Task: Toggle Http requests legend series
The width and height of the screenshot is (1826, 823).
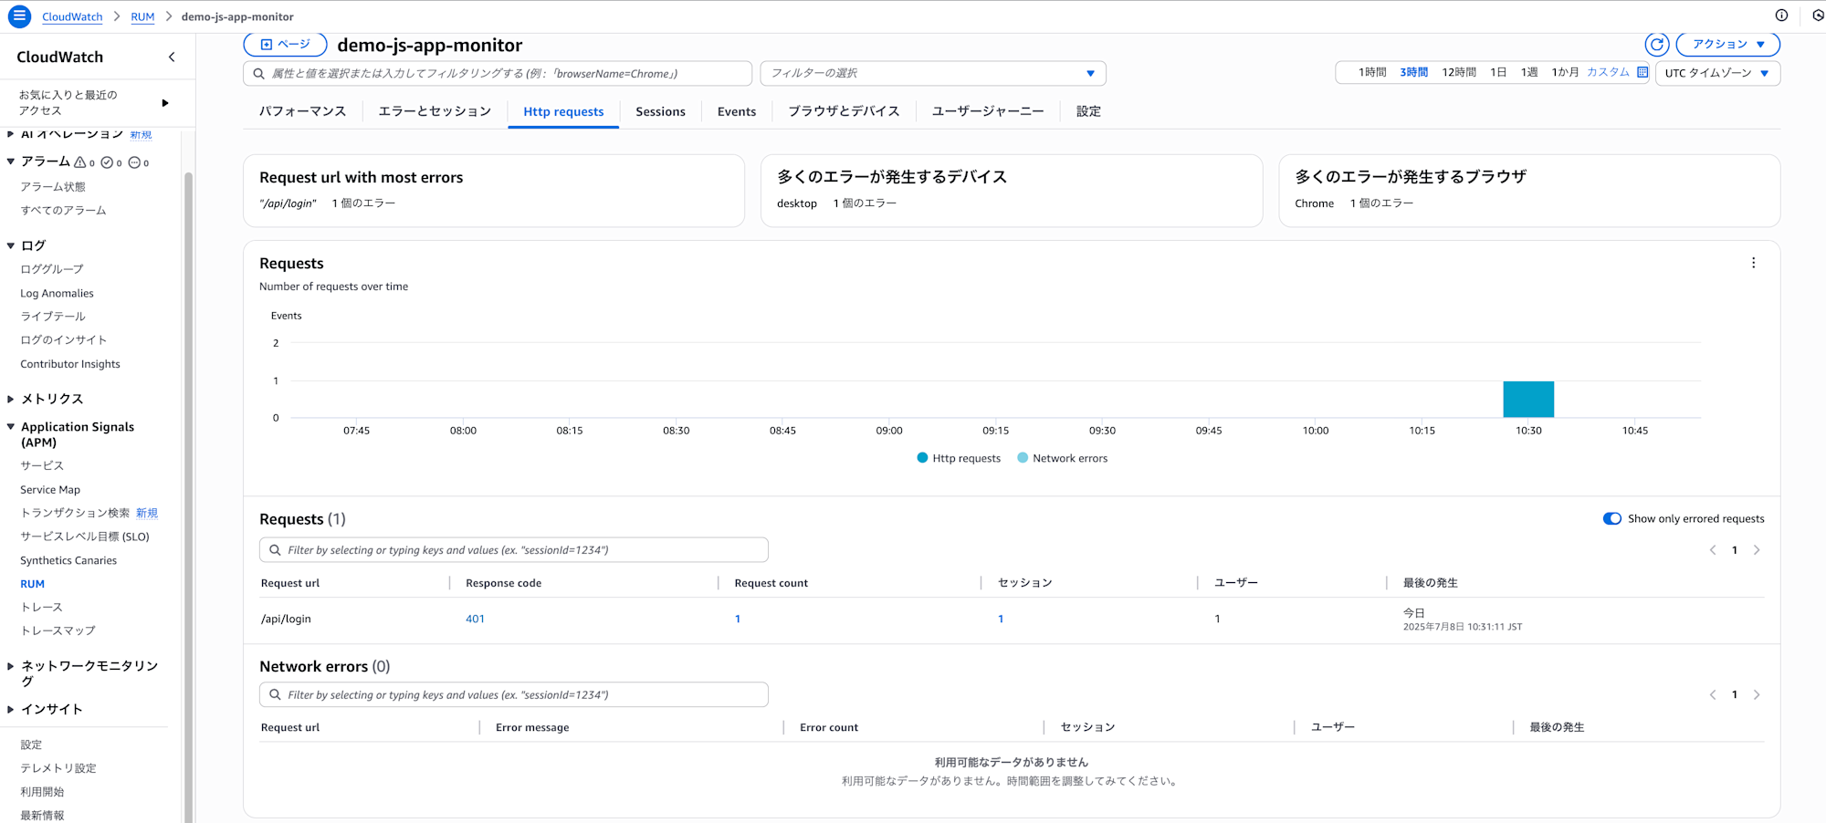Action: coord(959,458)
